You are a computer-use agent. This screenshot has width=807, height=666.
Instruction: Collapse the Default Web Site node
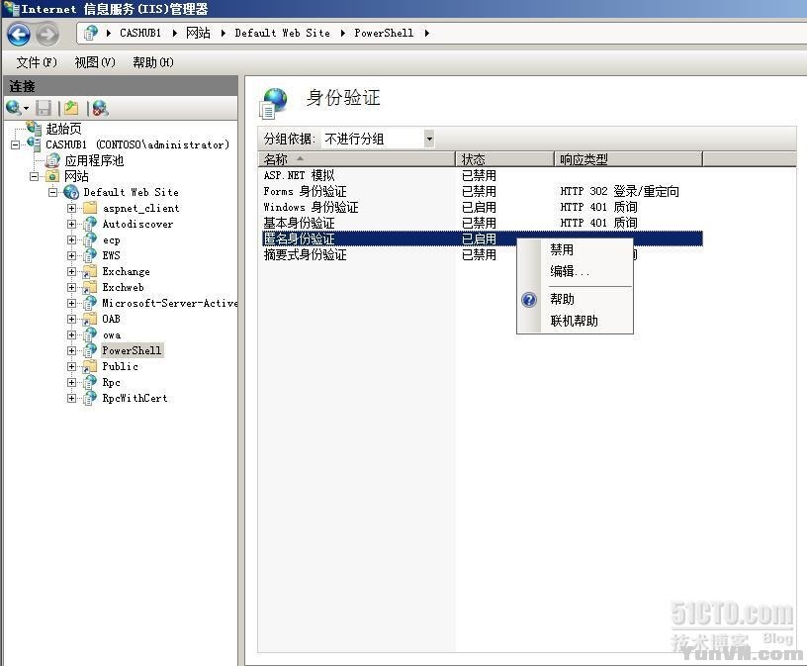[x=52, y=192]
